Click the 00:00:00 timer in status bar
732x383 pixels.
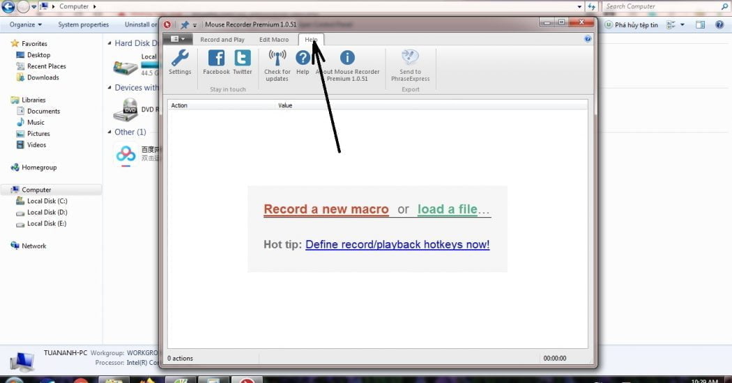pos(555,358)
